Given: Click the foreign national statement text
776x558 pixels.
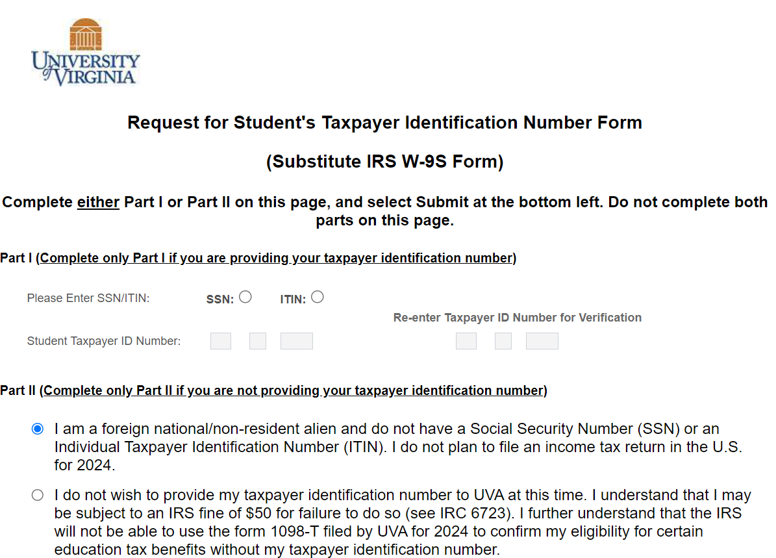Looking at the screenshot, I should [387, 447].
